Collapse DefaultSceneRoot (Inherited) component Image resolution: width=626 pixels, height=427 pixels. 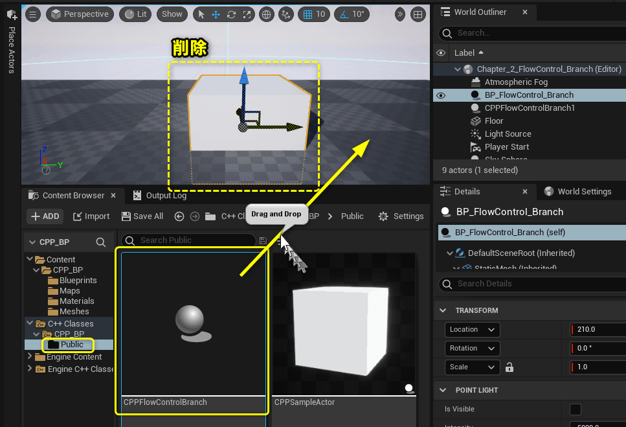click(449, 253)
